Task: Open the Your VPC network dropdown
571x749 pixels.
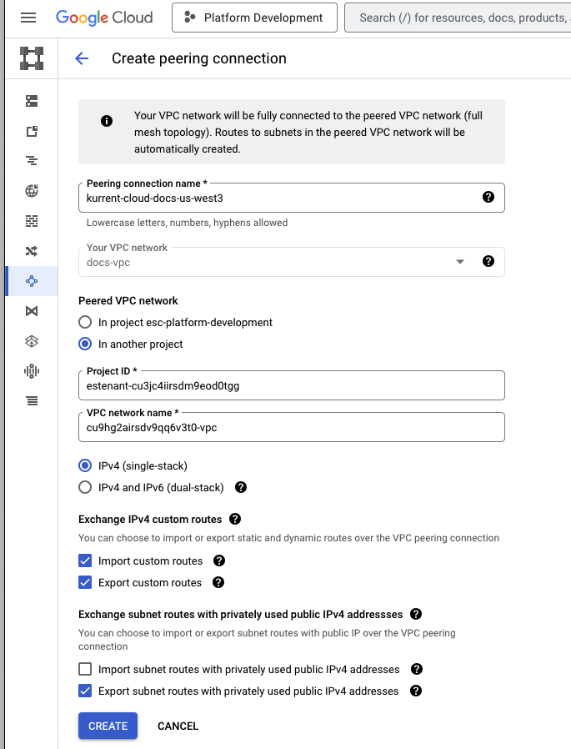Action: [x=460, y=261]
